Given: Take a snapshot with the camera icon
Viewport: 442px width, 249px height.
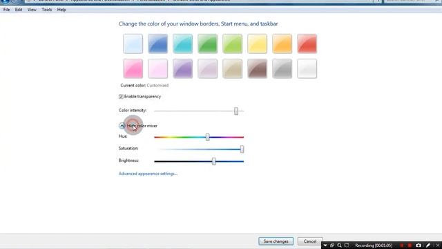Looking at the screenshot, I should click(419, 246).
